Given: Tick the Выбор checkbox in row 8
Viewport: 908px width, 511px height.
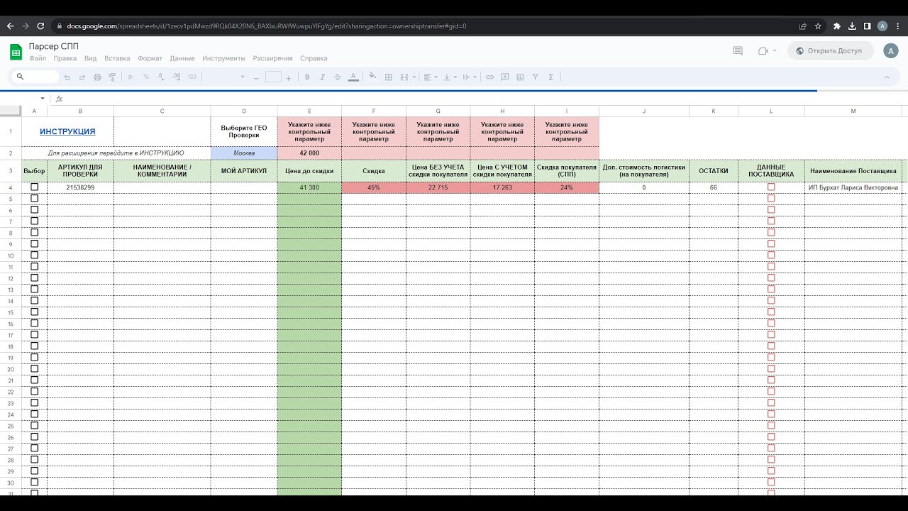Looking at the screenshot, I should (34, 233).
